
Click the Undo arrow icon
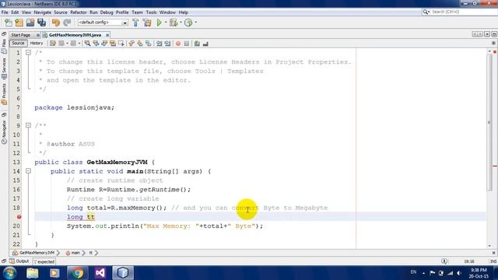pos(56,23)
